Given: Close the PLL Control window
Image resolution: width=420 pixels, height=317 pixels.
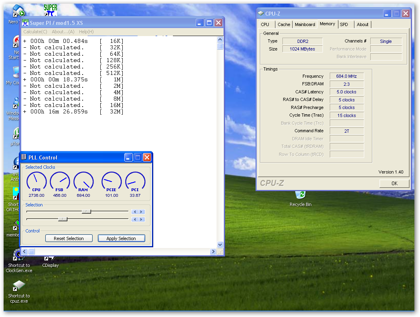Looking at the screenshot, I should click(147, 157).
